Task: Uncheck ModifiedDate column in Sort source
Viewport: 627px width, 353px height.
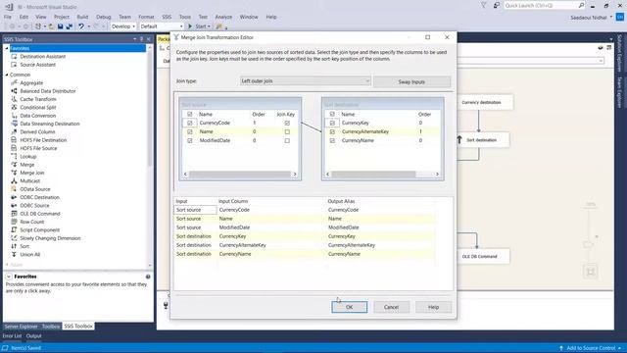Action: click(190, 140)
